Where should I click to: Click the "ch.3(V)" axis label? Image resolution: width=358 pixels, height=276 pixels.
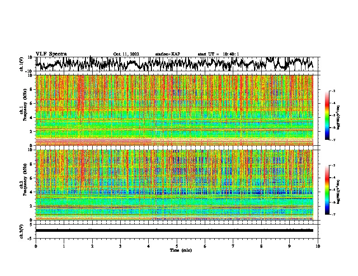(x=22, y=231)
